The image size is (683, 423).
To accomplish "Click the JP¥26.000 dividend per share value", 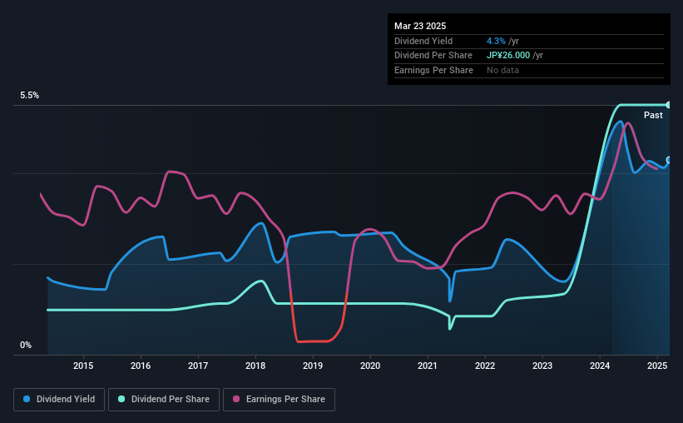I will (508, 56).
